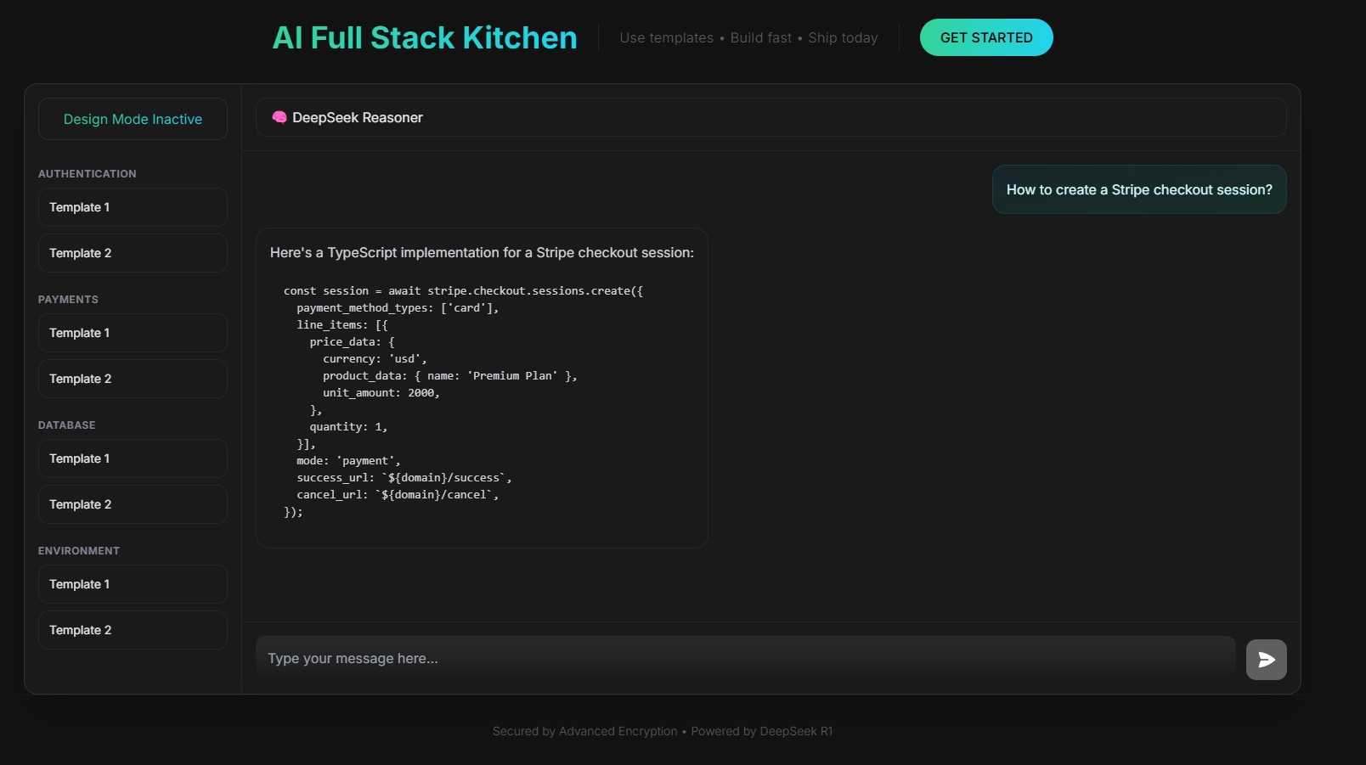1366x765 pixels.
Task: Pick Environment Template 2
Action: click(133, 630)
